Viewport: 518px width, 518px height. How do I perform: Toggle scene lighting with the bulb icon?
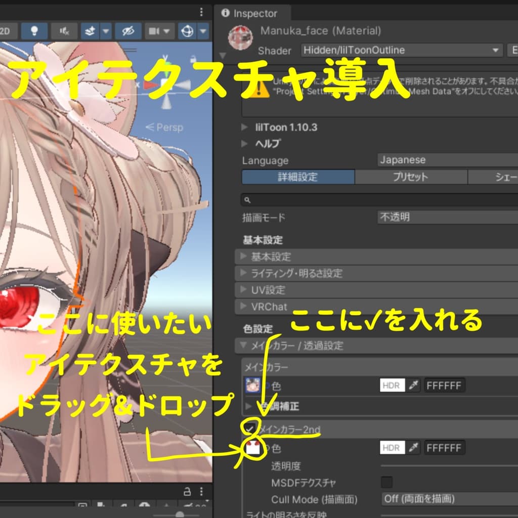click(34, 30)
